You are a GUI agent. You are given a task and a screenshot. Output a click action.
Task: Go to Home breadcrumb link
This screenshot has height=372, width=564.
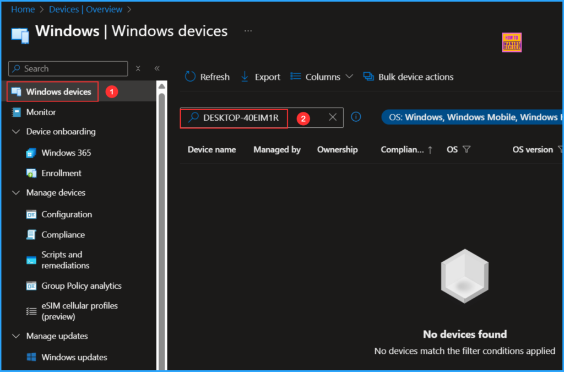(23, 9)
